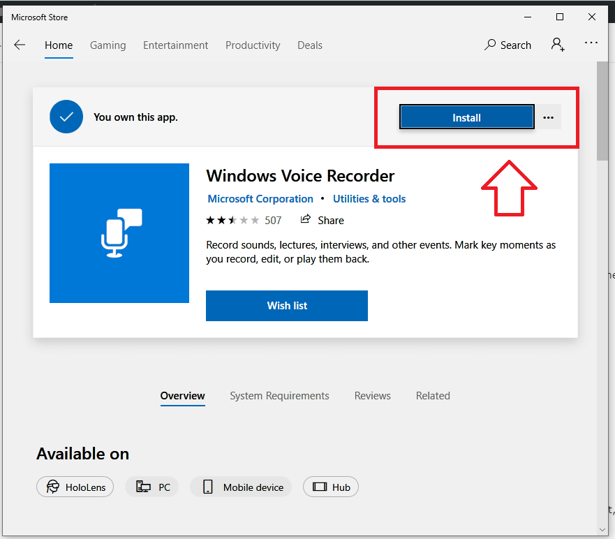This screenshot has width=615, height=539.
Task: Click the You own this app checkmark icon
Action: [x=66, y=117]
